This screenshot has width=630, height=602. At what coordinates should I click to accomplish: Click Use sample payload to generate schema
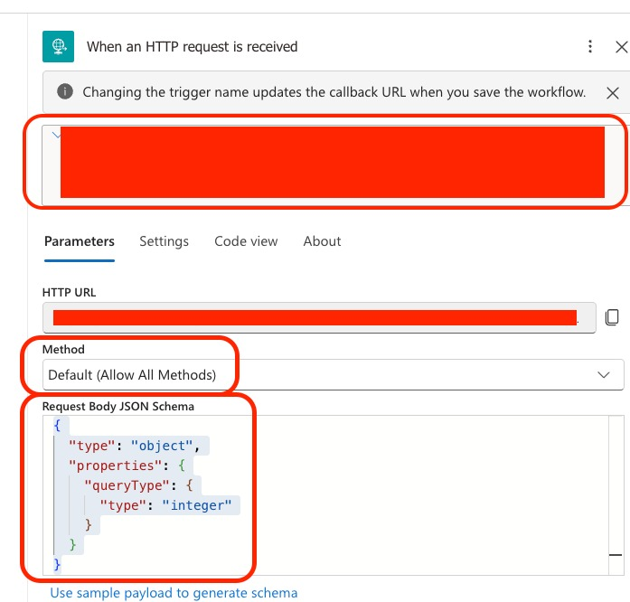tap(174, 593)
